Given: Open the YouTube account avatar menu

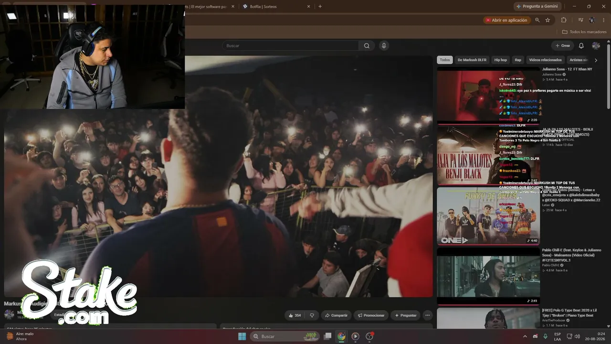Looking at the screenshot, I should coord(596,46).
